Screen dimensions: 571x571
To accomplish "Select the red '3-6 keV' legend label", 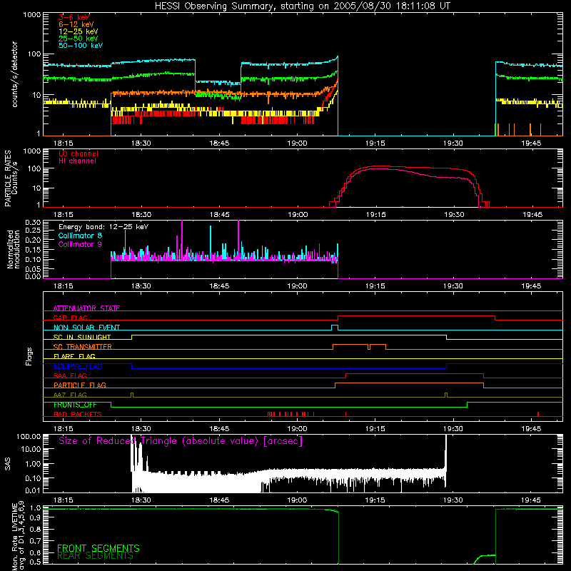I will pyautogui.click(x=74, y=17).
